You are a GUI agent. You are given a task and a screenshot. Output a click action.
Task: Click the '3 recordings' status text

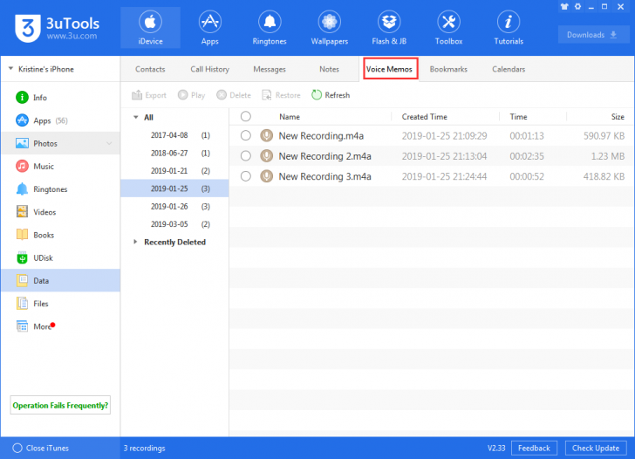coord(144,448)
